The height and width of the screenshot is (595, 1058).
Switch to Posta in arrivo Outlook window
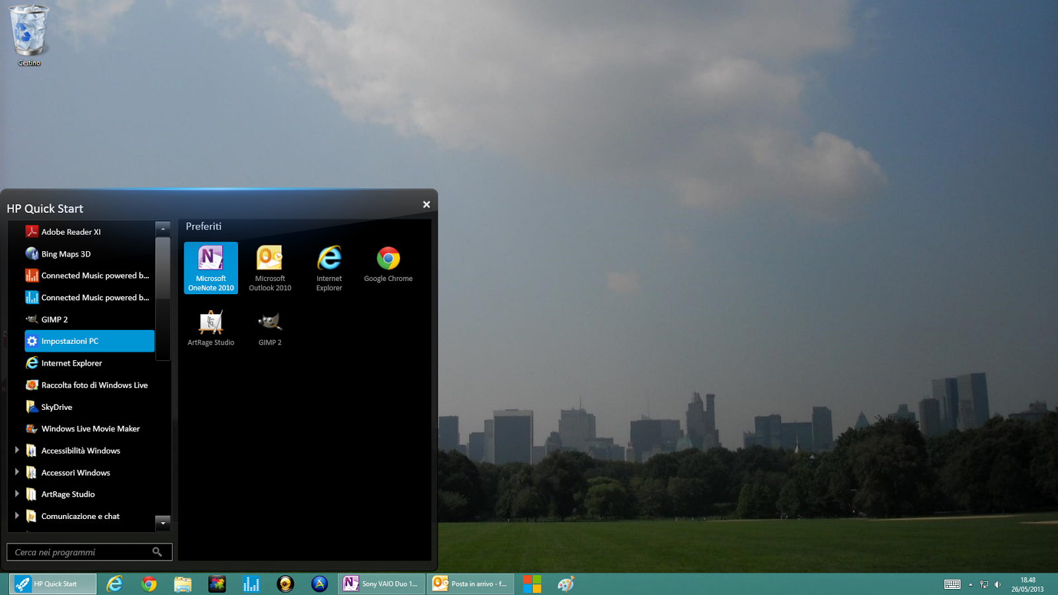click(470, 584)
